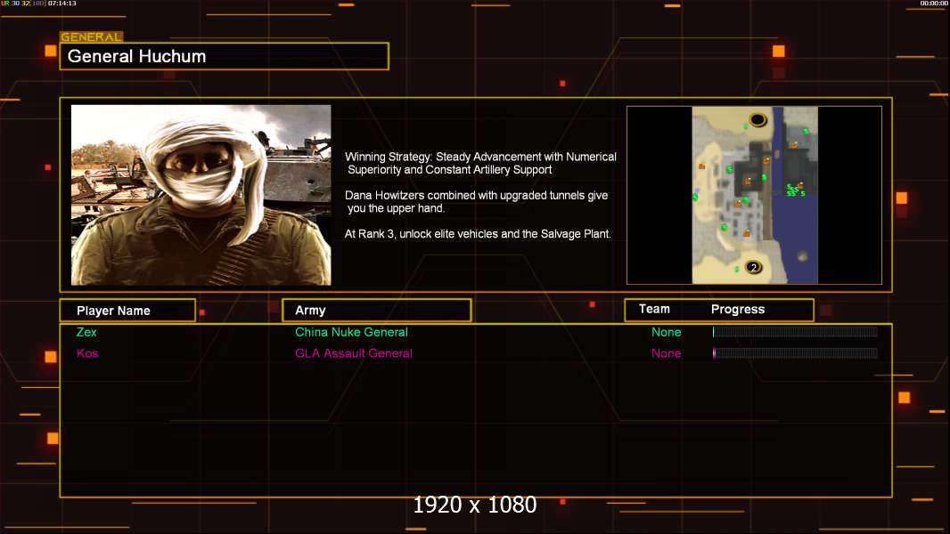
Task: Click the Rank 3 unlock tip text
Action: click(x=478, y=234)
